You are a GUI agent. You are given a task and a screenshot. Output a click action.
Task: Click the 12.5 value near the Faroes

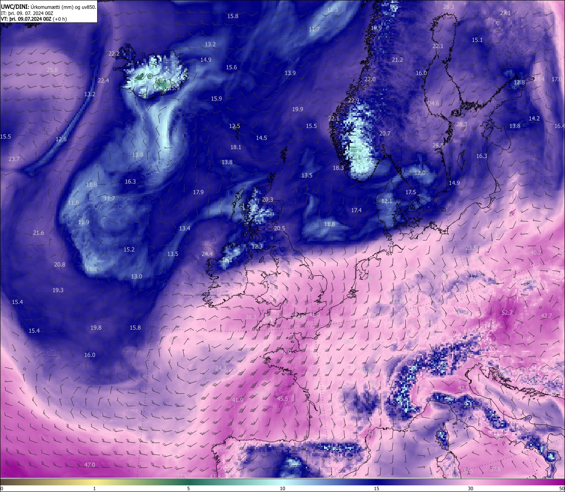pyautogui.click(x=234, y=126)
